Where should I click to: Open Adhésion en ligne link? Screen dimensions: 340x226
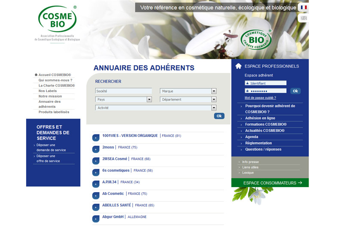coord(260,118)
